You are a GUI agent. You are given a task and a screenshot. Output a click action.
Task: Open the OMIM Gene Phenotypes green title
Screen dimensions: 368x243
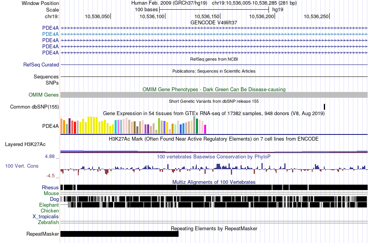(214, 89)
